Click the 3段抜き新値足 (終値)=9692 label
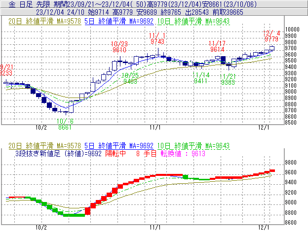Viewport: 308px width, 234px height. (58, 153)
